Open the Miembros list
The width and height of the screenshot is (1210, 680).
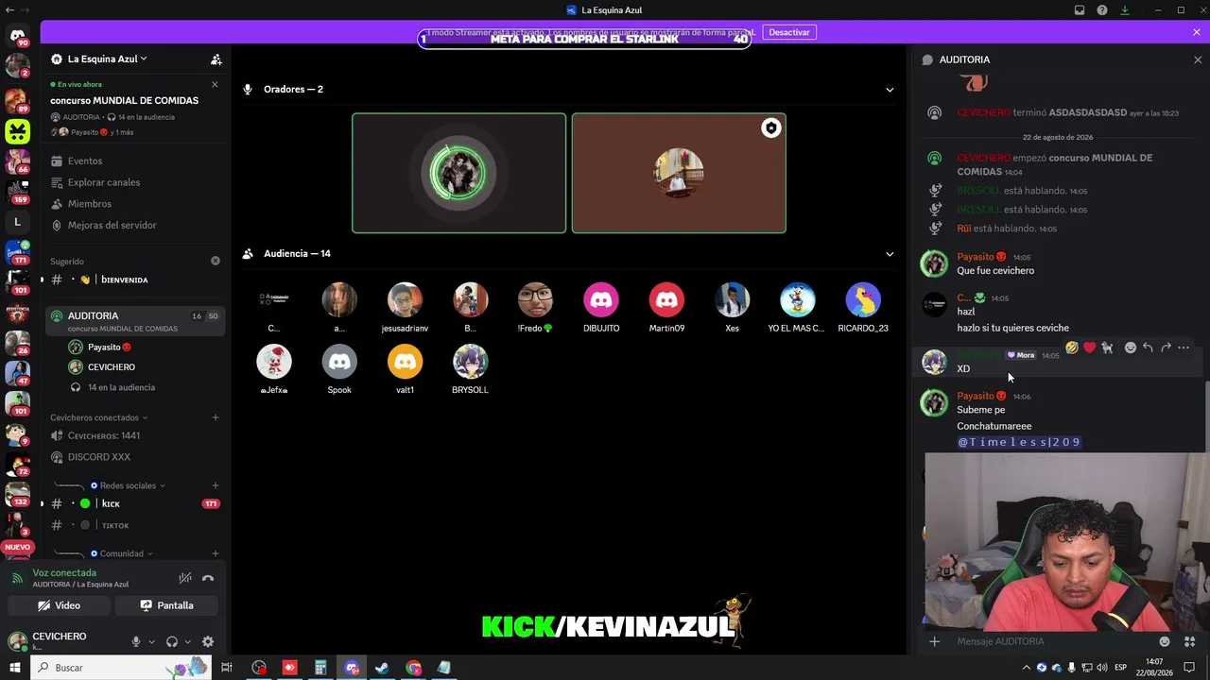pyautogui.click(x=90, y=204)
